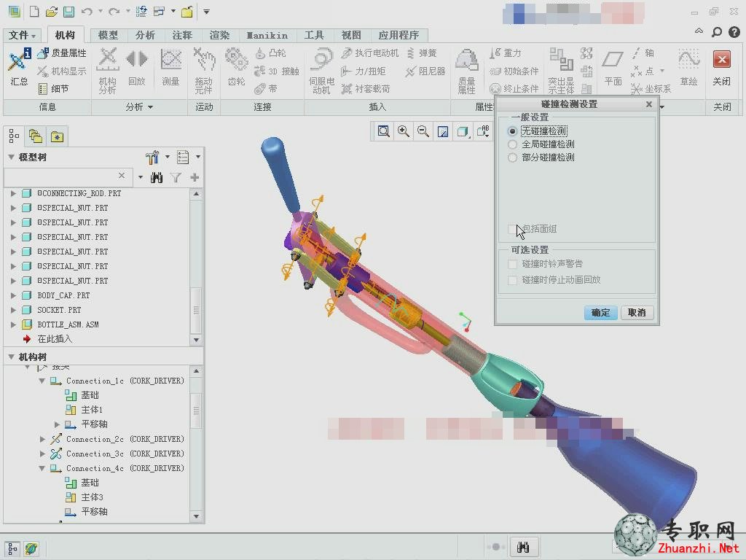Image resolution: width=746 pixels, height=560 pixels.
Task: Open 回放 playback tool
Action: (137, 66)
